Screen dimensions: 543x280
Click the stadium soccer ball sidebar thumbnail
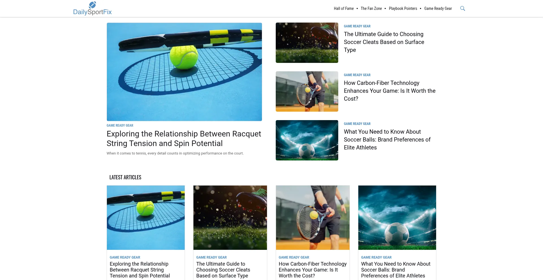[x=307, y=140]
